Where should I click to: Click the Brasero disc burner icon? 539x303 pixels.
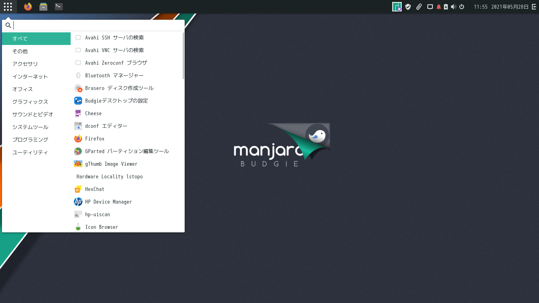point(78,88)
